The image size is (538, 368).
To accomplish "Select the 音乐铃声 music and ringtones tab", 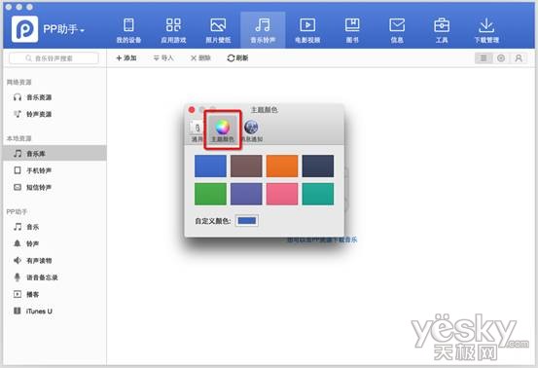I will 263,30.
